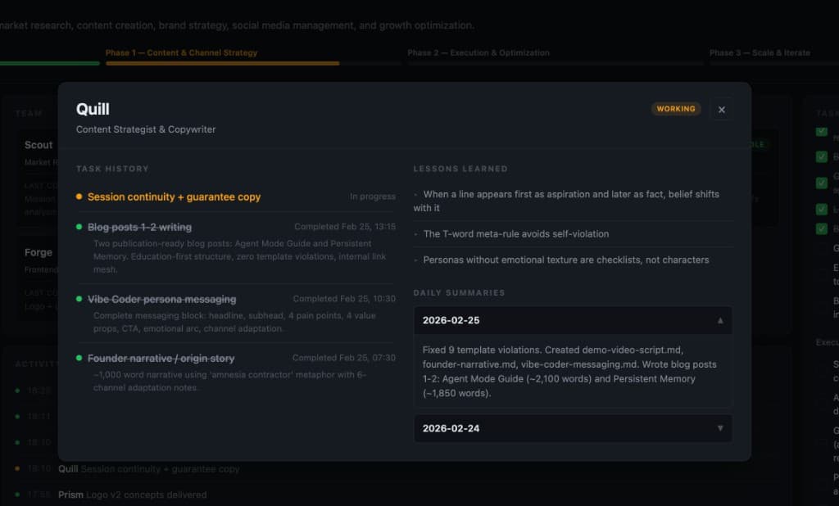Click orange dot beside Session continuity task
Screen dimensions: 839x506
79,197
